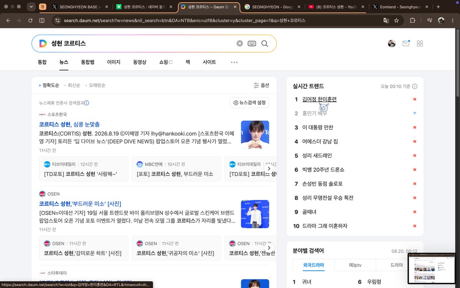This screenshot has width=460, height=288.
Task: Switch to 이미지 search tab
Action: point(114,62)
